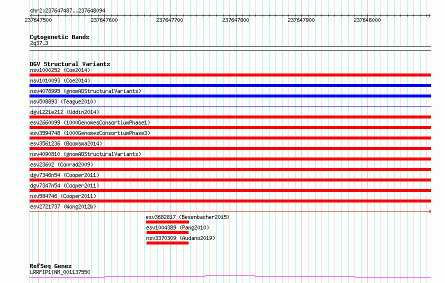Image resolution: width=445 pixels, height=283 pixels.
Task: Open nsv4078995 (gnomADStructuralVariants) entry
Action: pyautogui.click(x=85, y=91)
